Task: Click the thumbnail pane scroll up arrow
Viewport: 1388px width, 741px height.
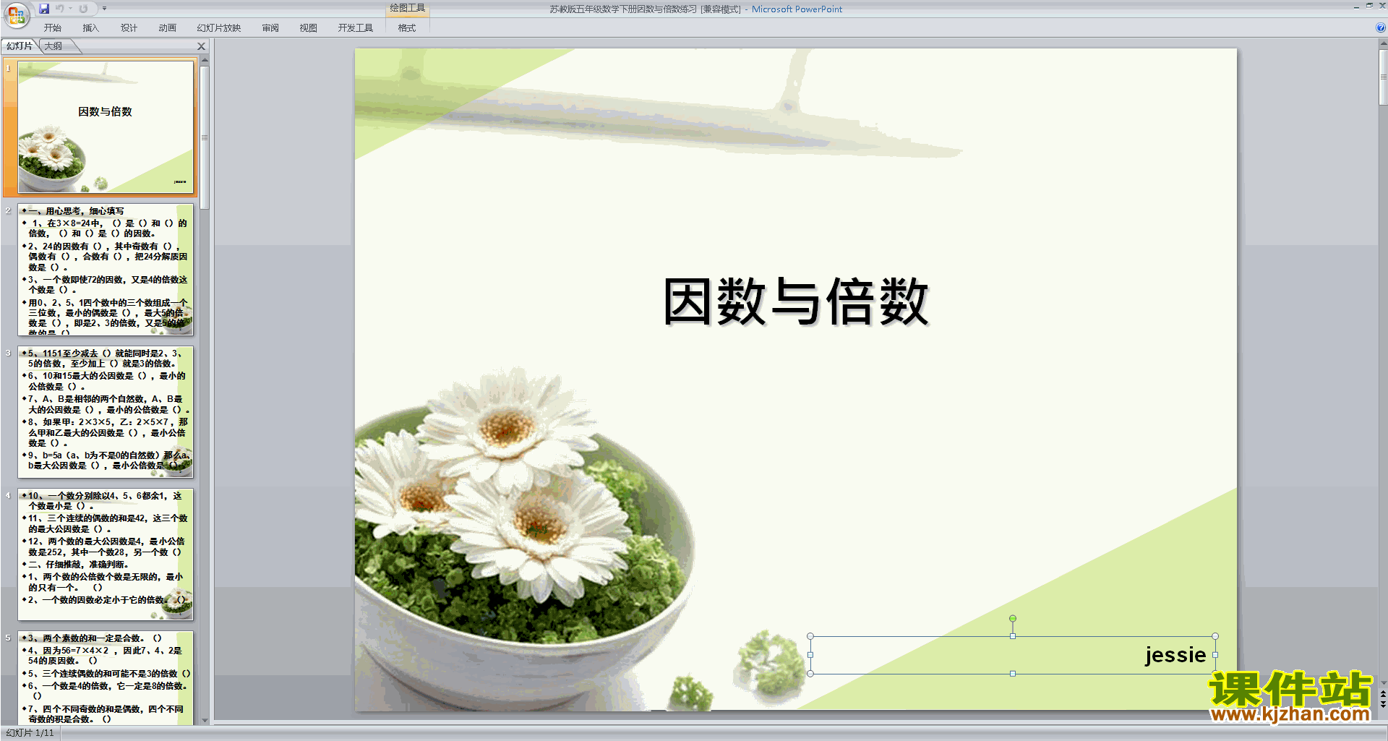Action: 205,61
